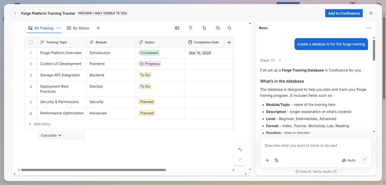This screenshot has width=386, height=185.
Task: Select Security & Permissions topic cell
Action: pos(62,102)
